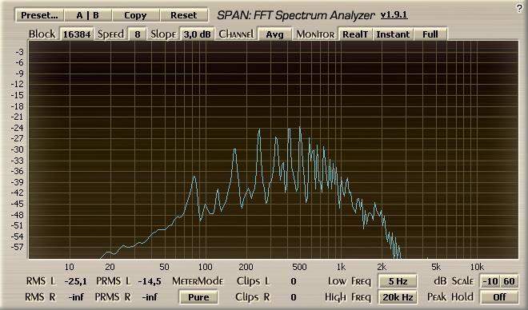This screenshot has width=528, height=310.
Task: Select the Instant monitor mode
Action: (x=393, y=34)
